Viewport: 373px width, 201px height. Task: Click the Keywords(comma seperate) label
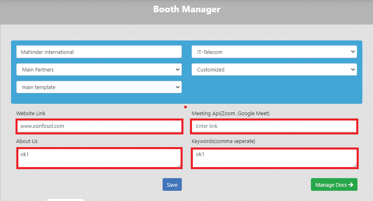[223, 141]
